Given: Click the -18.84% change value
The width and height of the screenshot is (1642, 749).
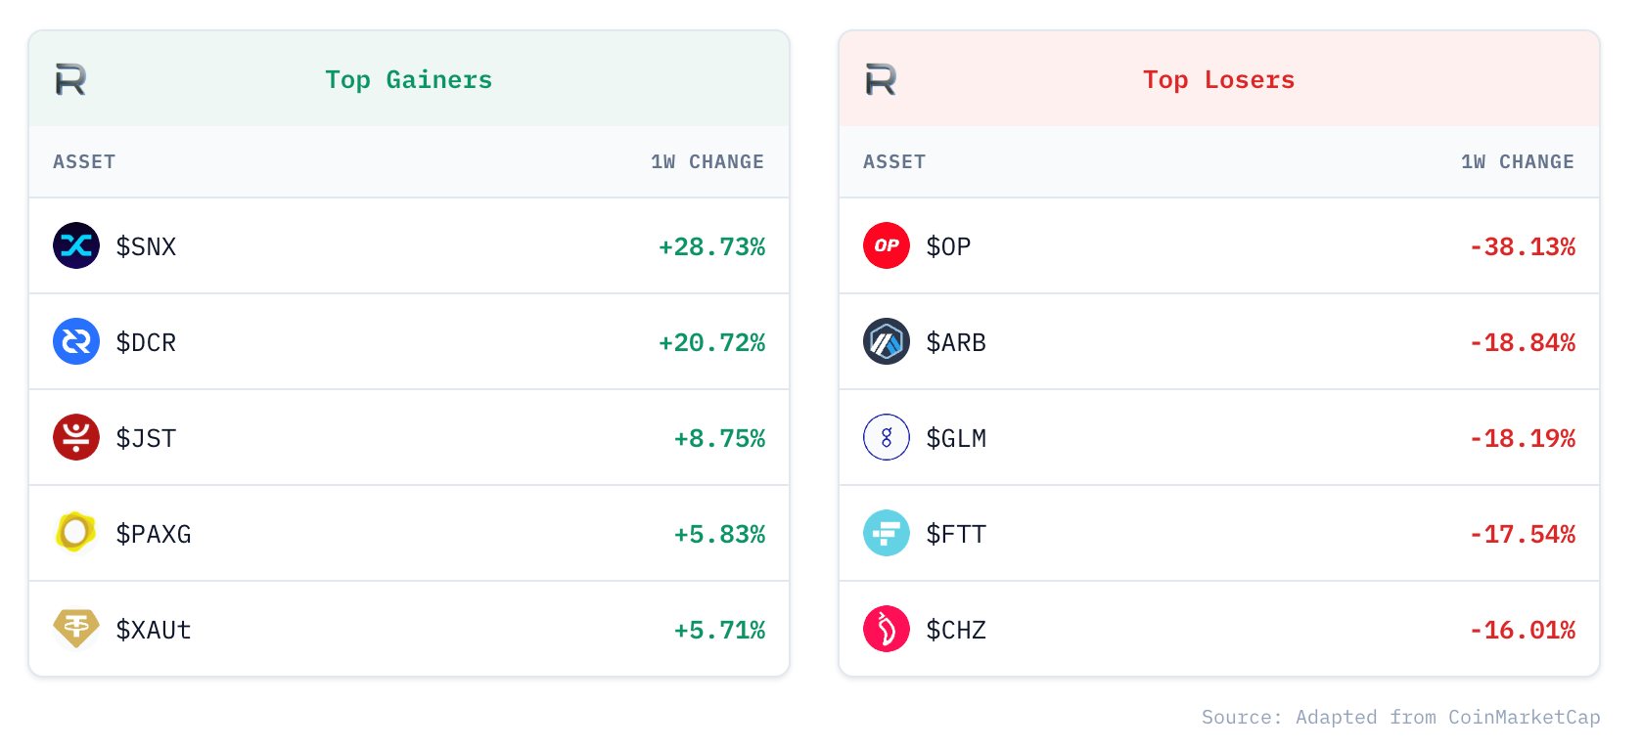Looking at the screenshot, I should pos(1523,342).
